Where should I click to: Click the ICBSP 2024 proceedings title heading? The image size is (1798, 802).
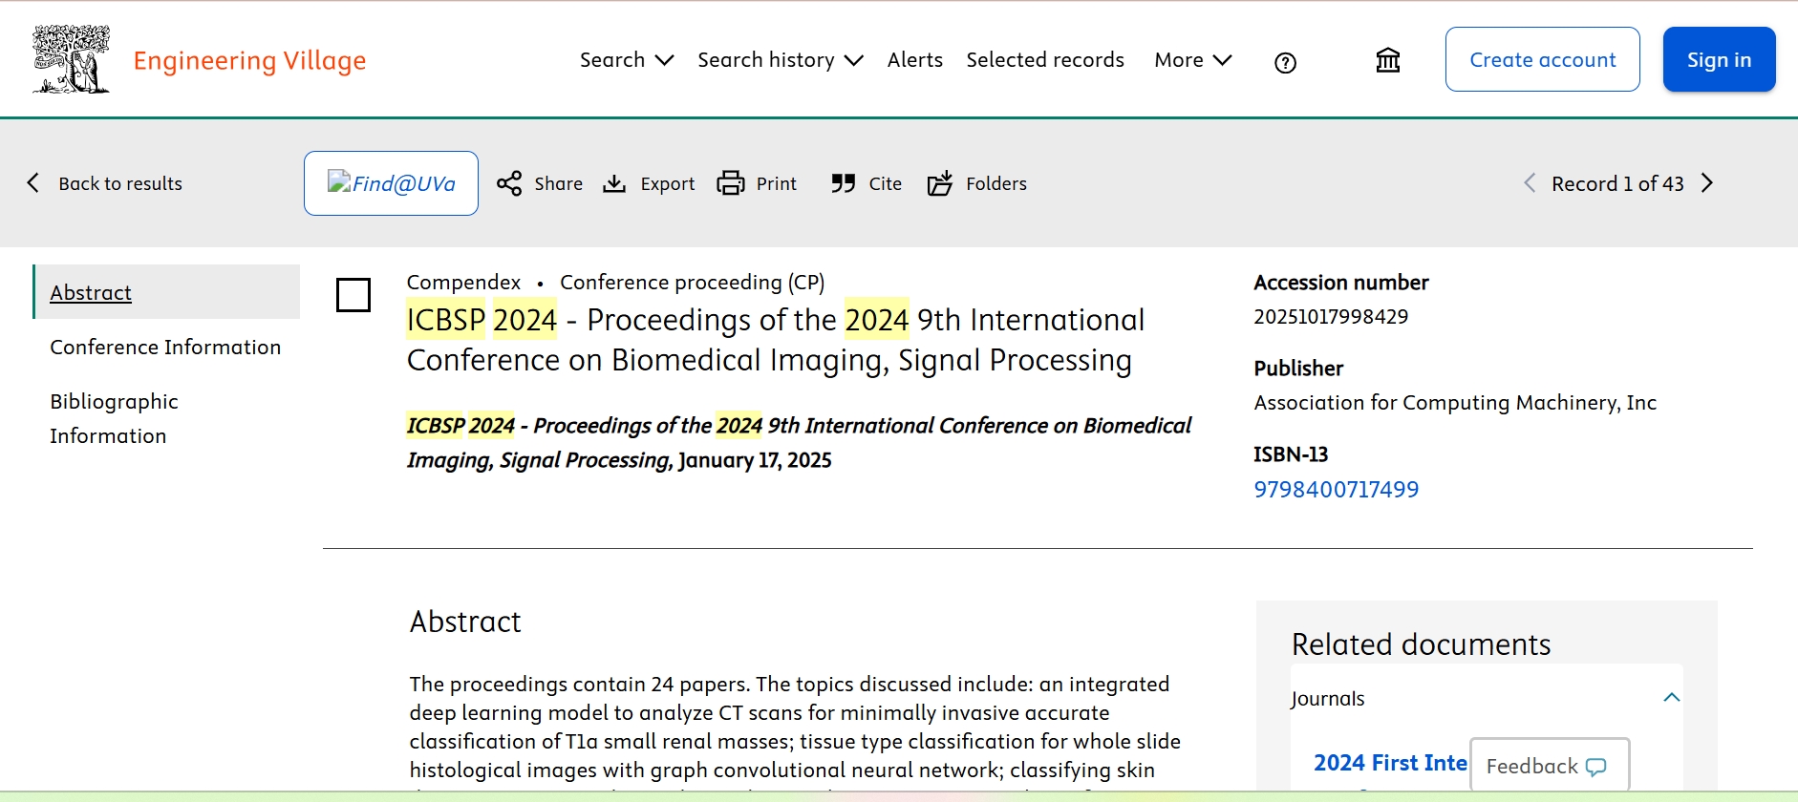click(x=776, y=340)
